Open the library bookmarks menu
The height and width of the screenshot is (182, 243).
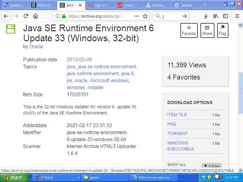(x=216, y=16)
